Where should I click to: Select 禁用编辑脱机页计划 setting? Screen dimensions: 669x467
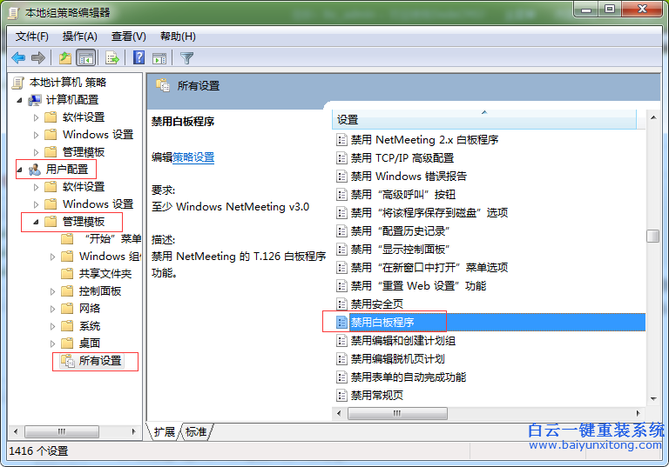click(397, 359)
